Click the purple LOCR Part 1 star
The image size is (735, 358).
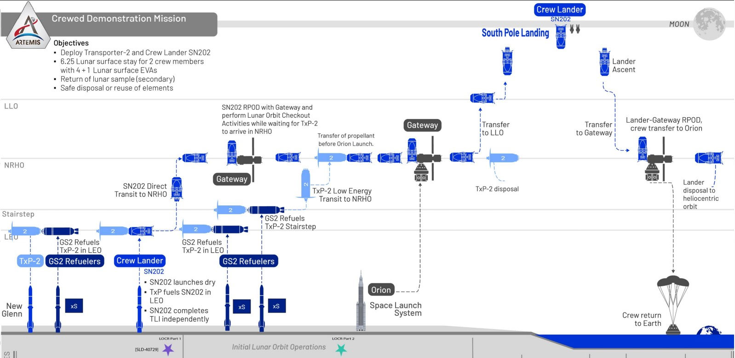point(168,349)
